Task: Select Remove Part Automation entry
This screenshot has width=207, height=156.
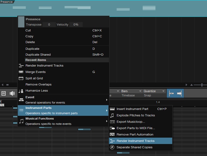Action: point(141,134)
